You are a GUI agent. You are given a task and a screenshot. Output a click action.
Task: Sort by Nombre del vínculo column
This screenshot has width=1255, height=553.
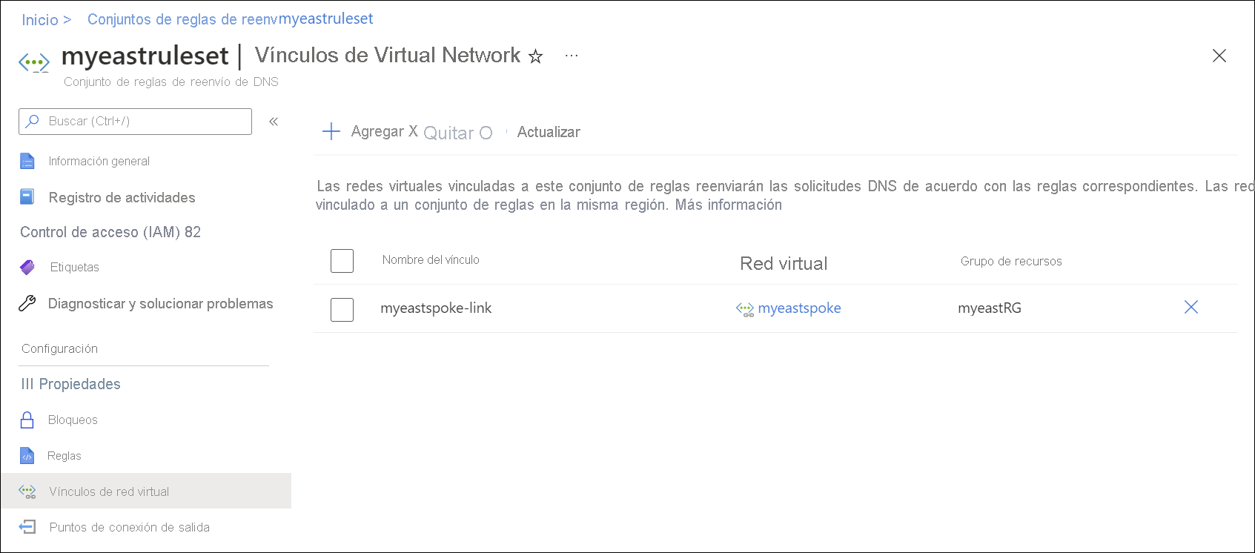pyautogui.click(x=431, y=259)
